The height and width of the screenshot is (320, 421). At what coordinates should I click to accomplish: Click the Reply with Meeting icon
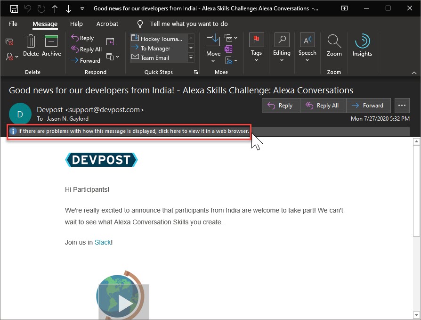point(110,41)
